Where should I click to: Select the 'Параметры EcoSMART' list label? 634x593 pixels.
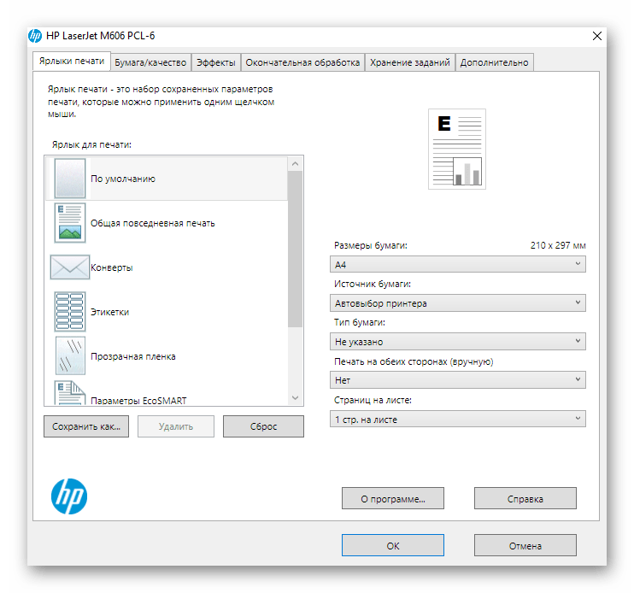click(138, 401)
